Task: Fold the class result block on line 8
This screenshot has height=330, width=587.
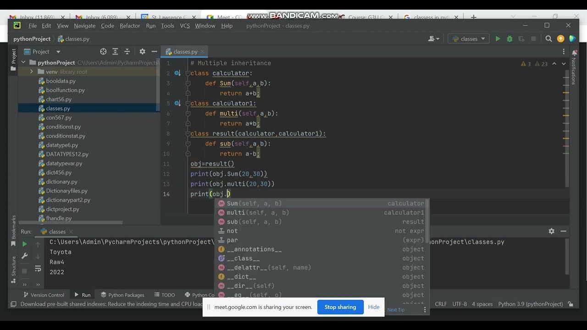Action: pyautogui.click(x=188, y=134)
